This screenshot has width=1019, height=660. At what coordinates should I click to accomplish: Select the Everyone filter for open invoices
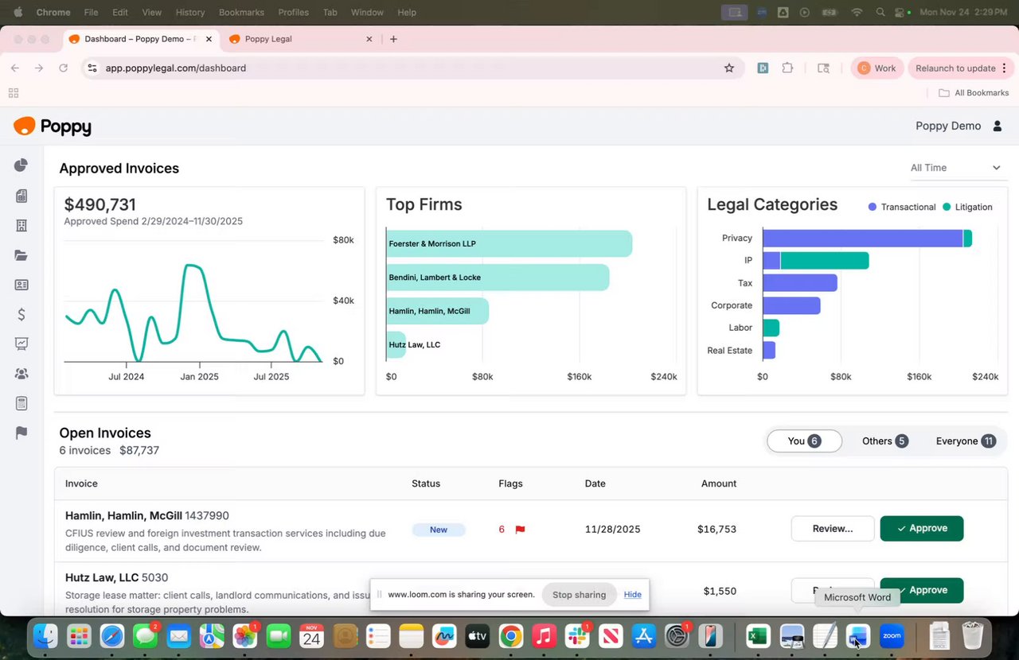pos(966,441)
